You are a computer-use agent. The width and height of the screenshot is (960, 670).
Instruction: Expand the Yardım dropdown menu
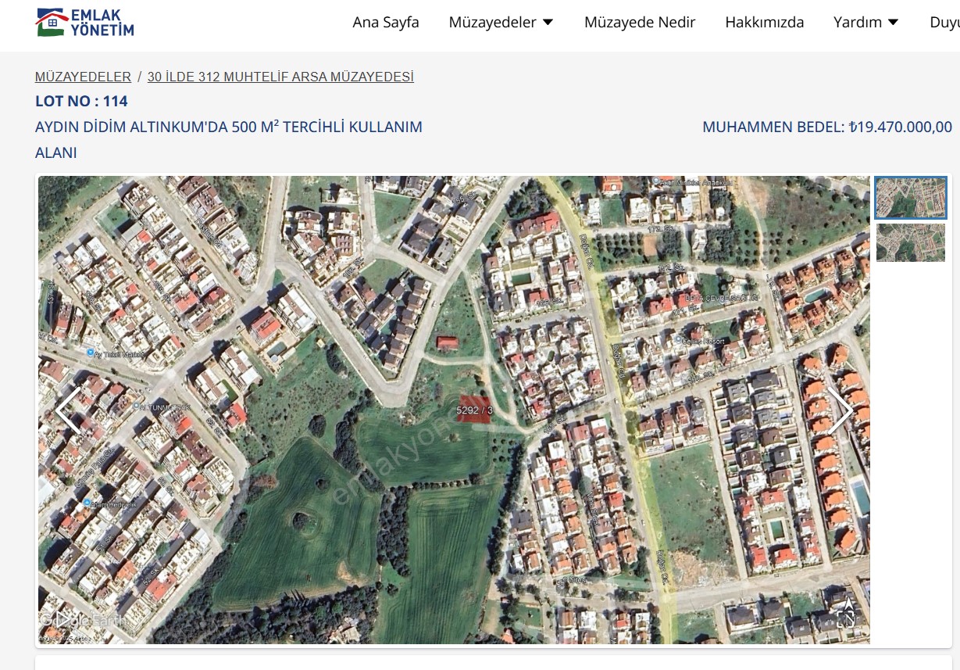(x=865, y=23)
